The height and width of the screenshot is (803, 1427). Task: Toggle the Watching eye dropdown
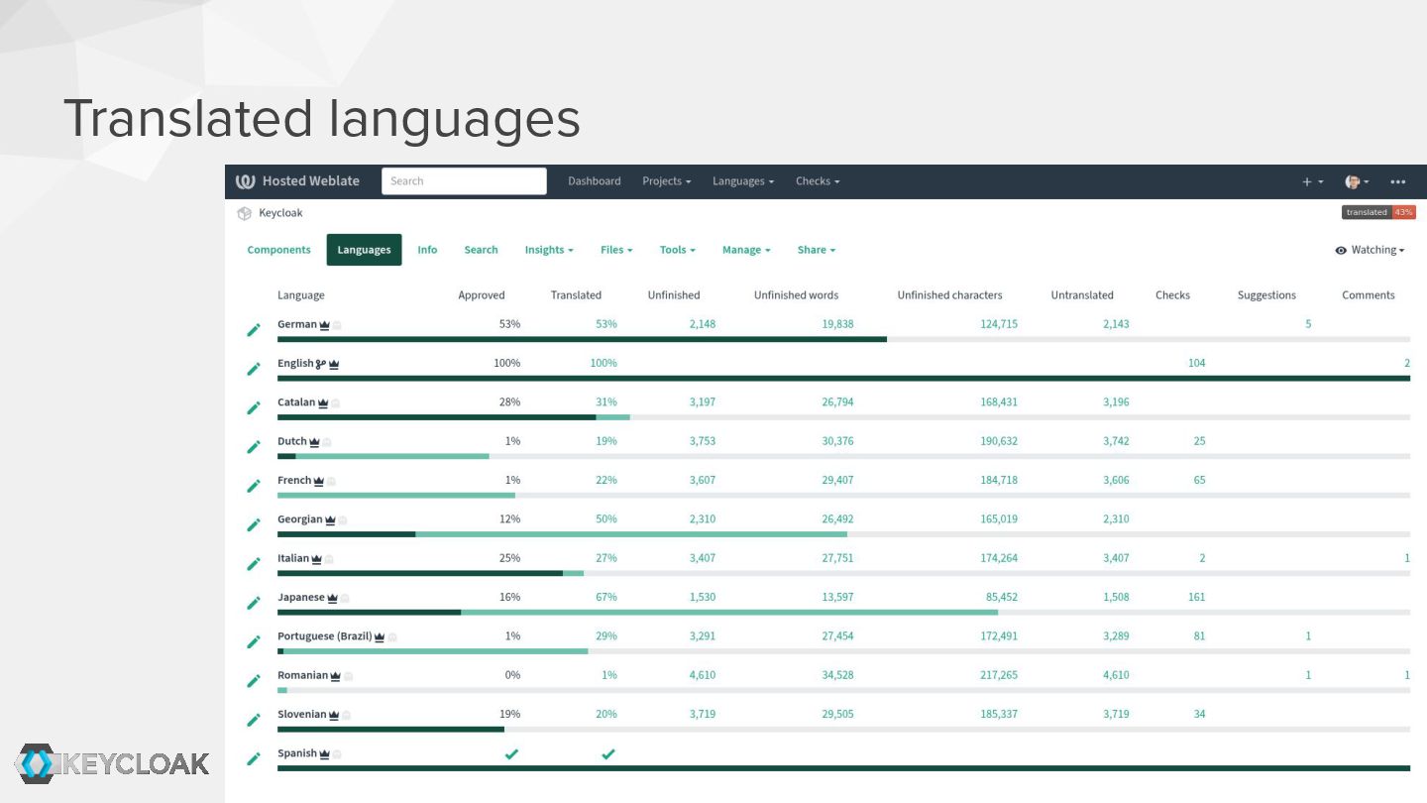pos(1370,250)
